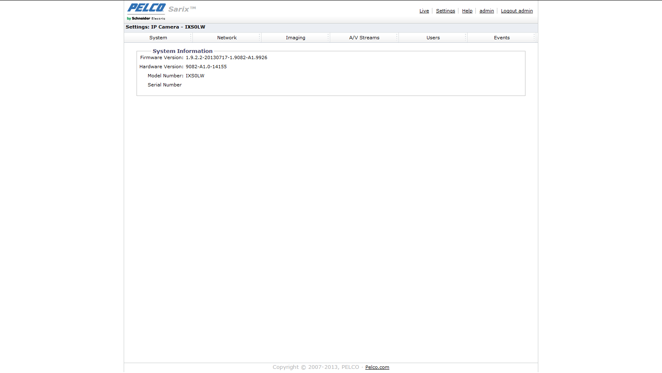
Task: Click the admin user link
Action: coord(487,11)
